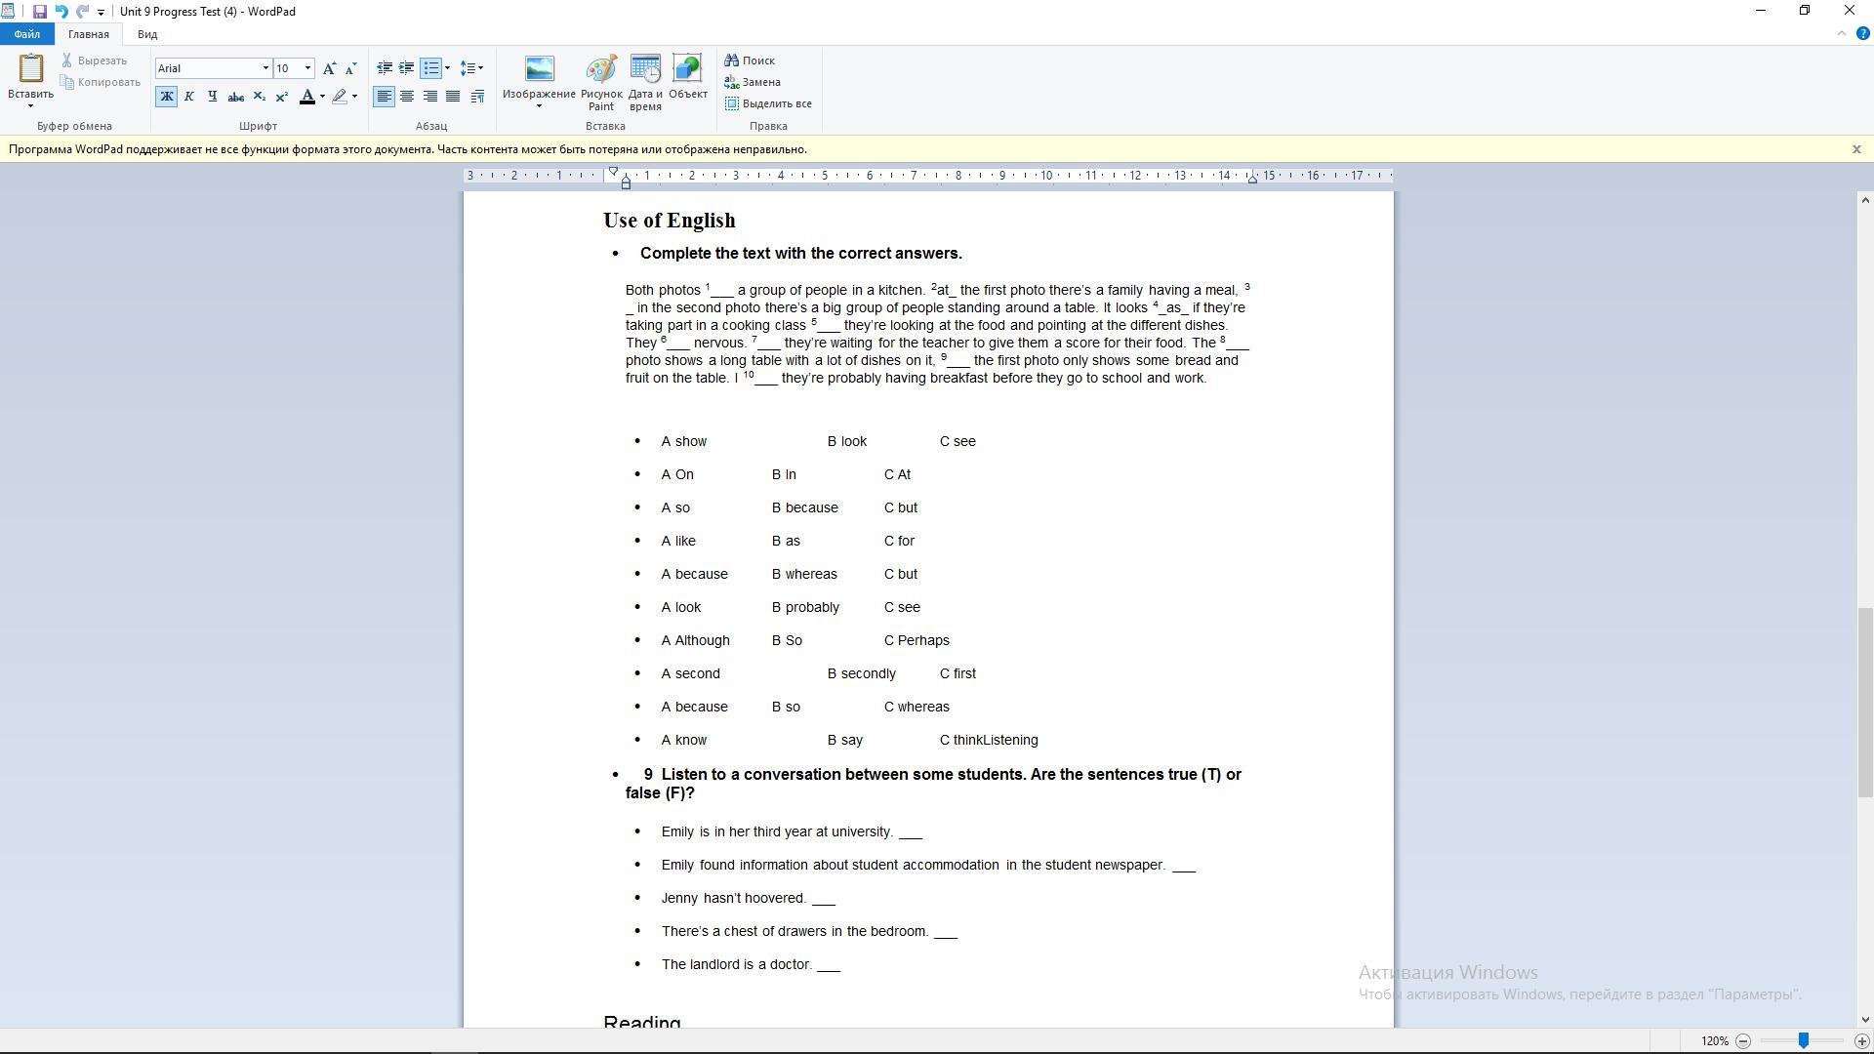Justify the text alignment
Viewport: 1874px width, 1054px height.
(x=453, y=97)
